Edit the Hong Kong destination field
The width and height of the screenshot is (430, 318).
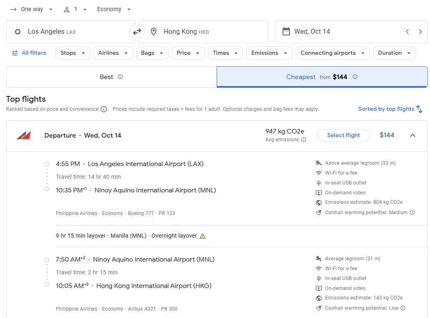coord(203,32)
